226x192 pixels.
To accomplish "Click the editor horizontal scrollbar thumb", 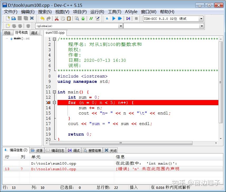I will click(121, 143).
